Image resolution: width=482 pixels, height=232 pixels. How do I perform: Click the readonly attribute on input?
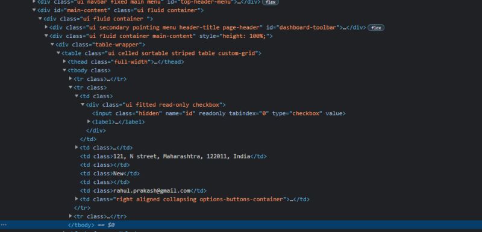[x=212, y=113]
